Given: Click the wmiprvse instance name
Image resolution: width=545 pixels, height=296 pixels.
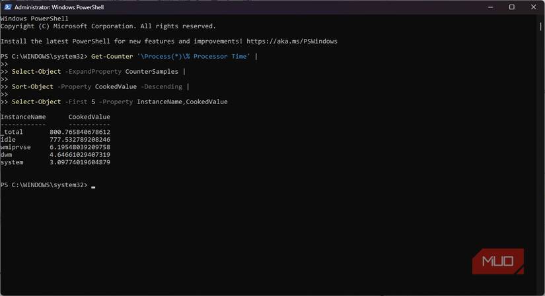Looking at the screenshot, I should click(16, 147).
